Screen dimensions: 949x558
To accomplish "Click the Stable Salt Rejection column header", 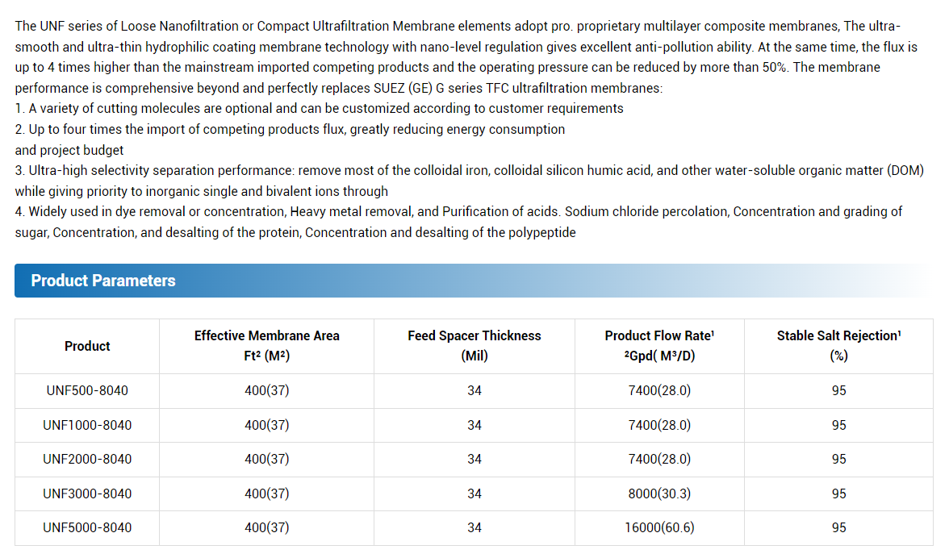I will click(839, 347).
